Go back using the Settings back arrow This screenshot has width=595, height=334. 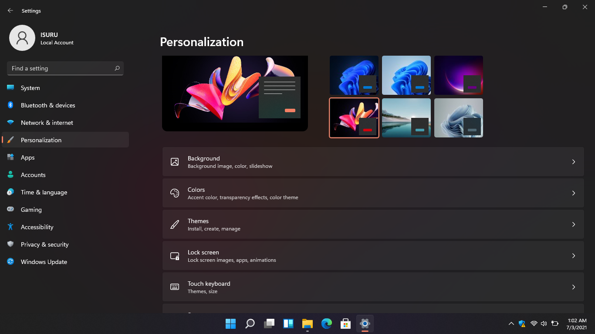click(10, 10)
